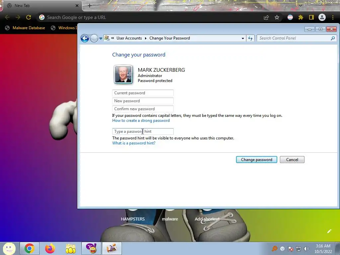
Task: Close the New Tab browser tab
Action: click(x=77, y=6)
